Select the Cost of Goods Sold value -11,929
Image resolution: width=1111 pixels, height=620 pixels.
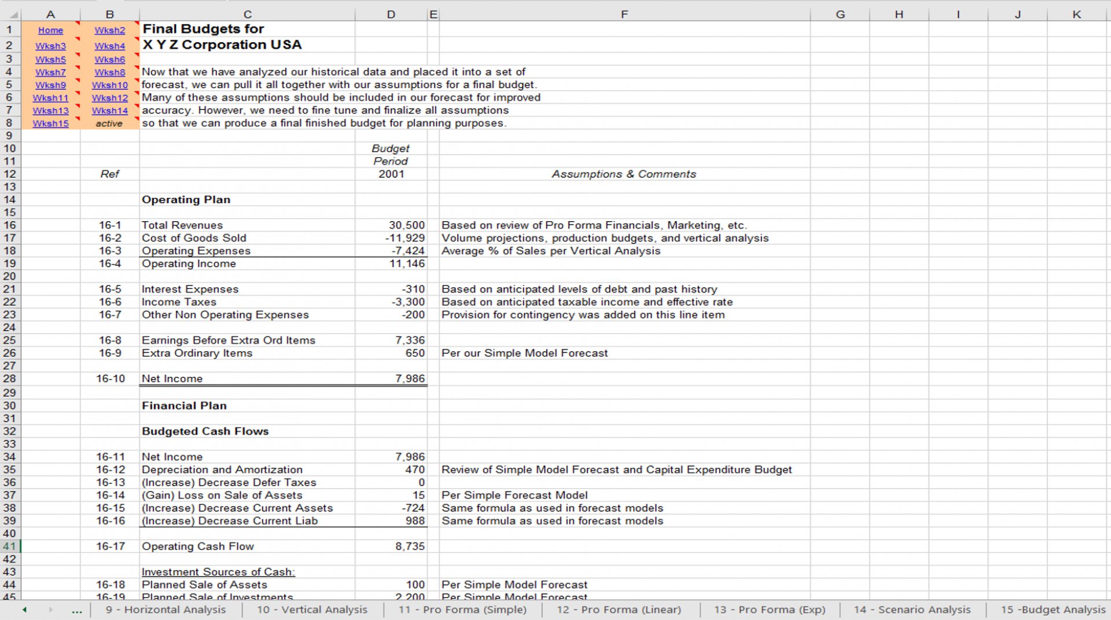coord(391,238)
